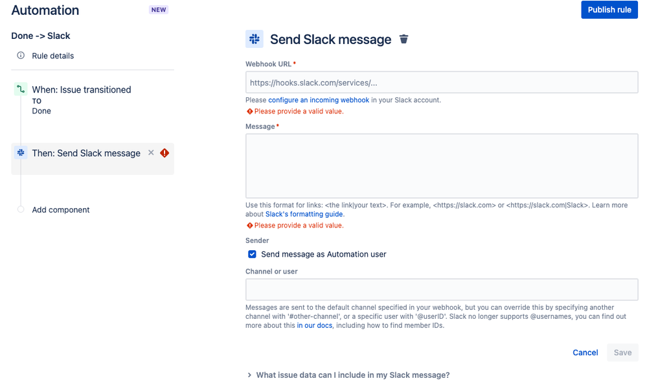Click the Publish rule button

(609, 10)
